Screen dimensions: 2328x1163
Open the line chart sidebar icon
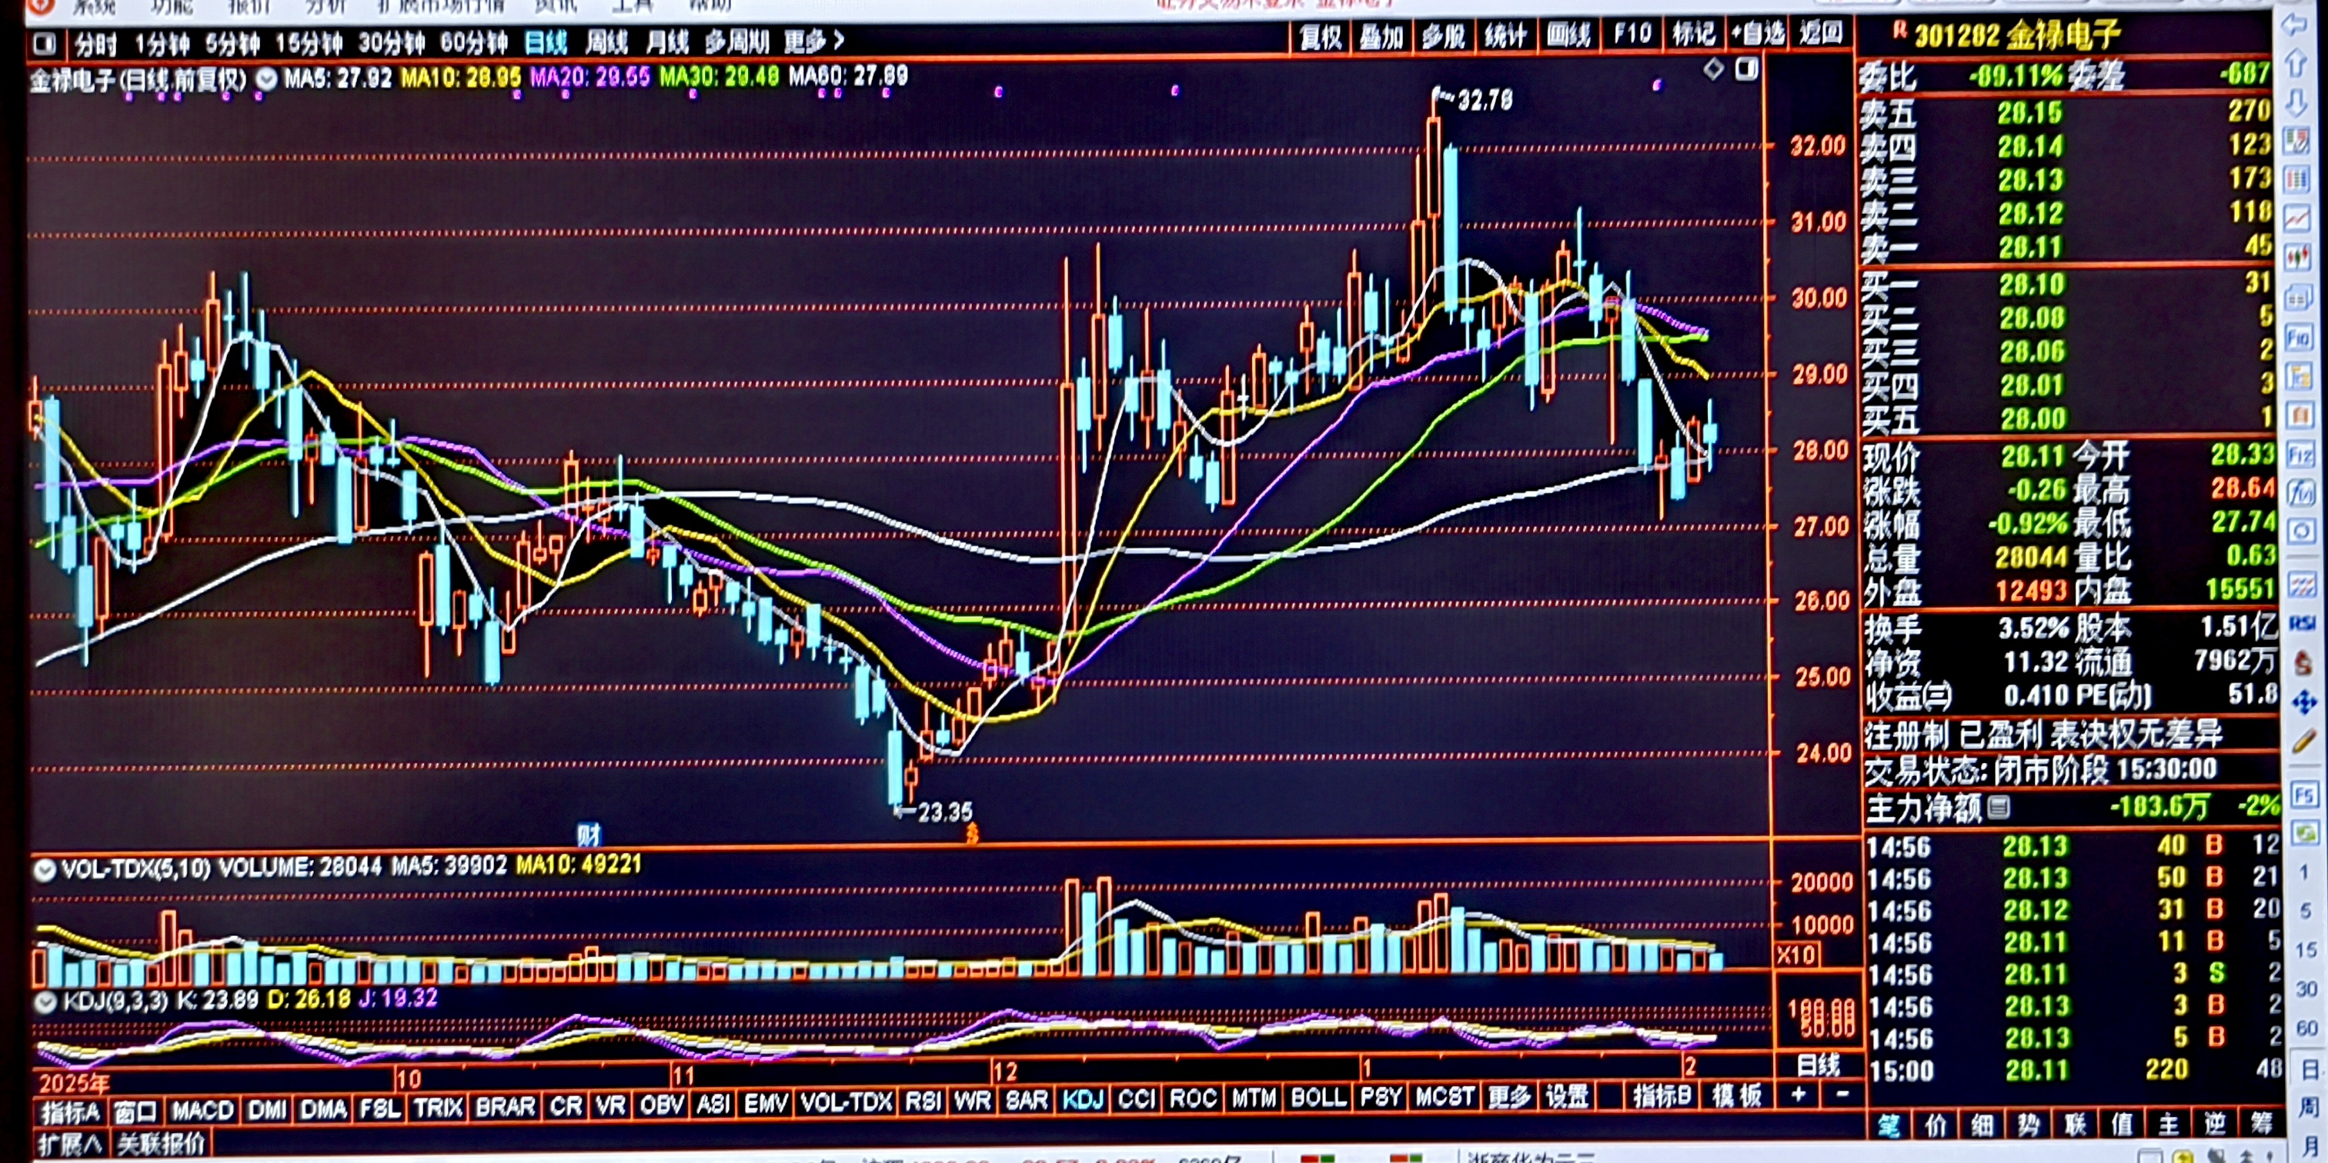coord(2298,218)
